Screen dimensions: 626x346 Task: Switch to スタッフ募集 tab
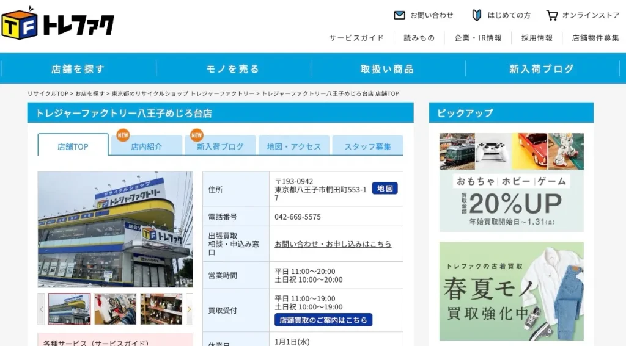pyautogui.click(x=367, y=146)
